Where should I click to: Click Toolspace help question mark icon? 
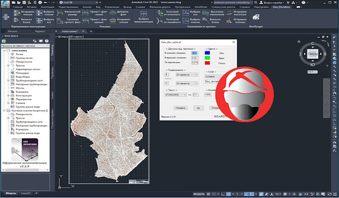pyautogui.click(x=47, y=41)
